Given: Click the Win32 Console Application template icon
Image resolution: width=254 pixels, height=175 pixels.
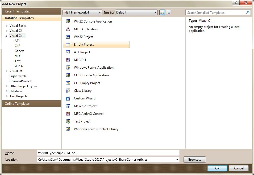Looking at the screenshot, I should [x=68, y=21].
